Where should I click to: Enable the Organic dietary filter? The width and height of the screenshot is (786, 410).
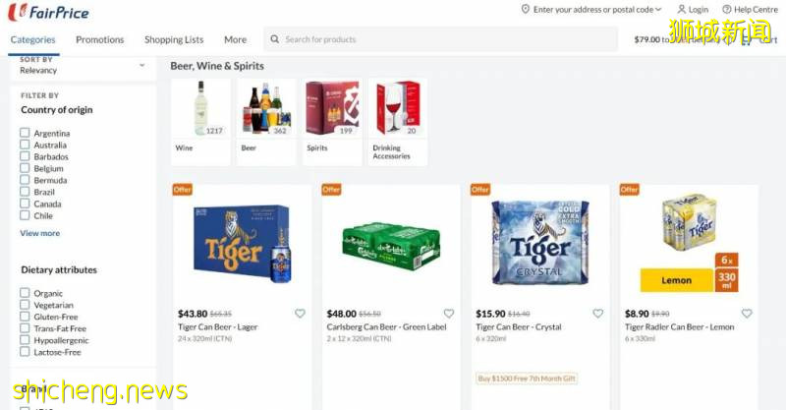click(x=26, y=293)
